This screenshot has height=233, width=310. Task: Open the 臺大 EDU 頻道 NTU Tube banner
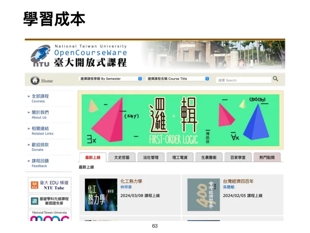pos(49,185)
